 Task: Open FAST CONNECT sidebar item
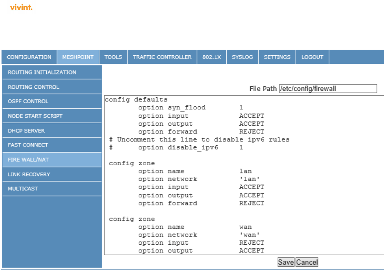pyautogui.click(x=52, y=145)
